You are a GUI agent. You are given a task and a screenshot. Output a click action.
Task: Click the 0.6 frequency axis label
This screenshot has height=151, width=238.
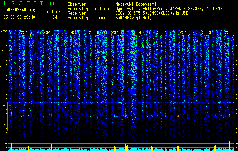click(3, 143)
